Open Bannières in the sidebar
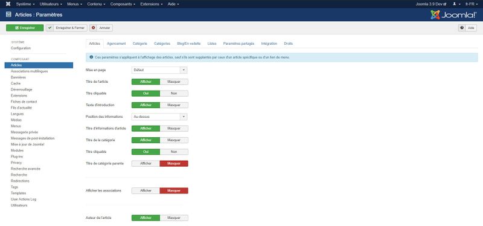 coord(18,77)
